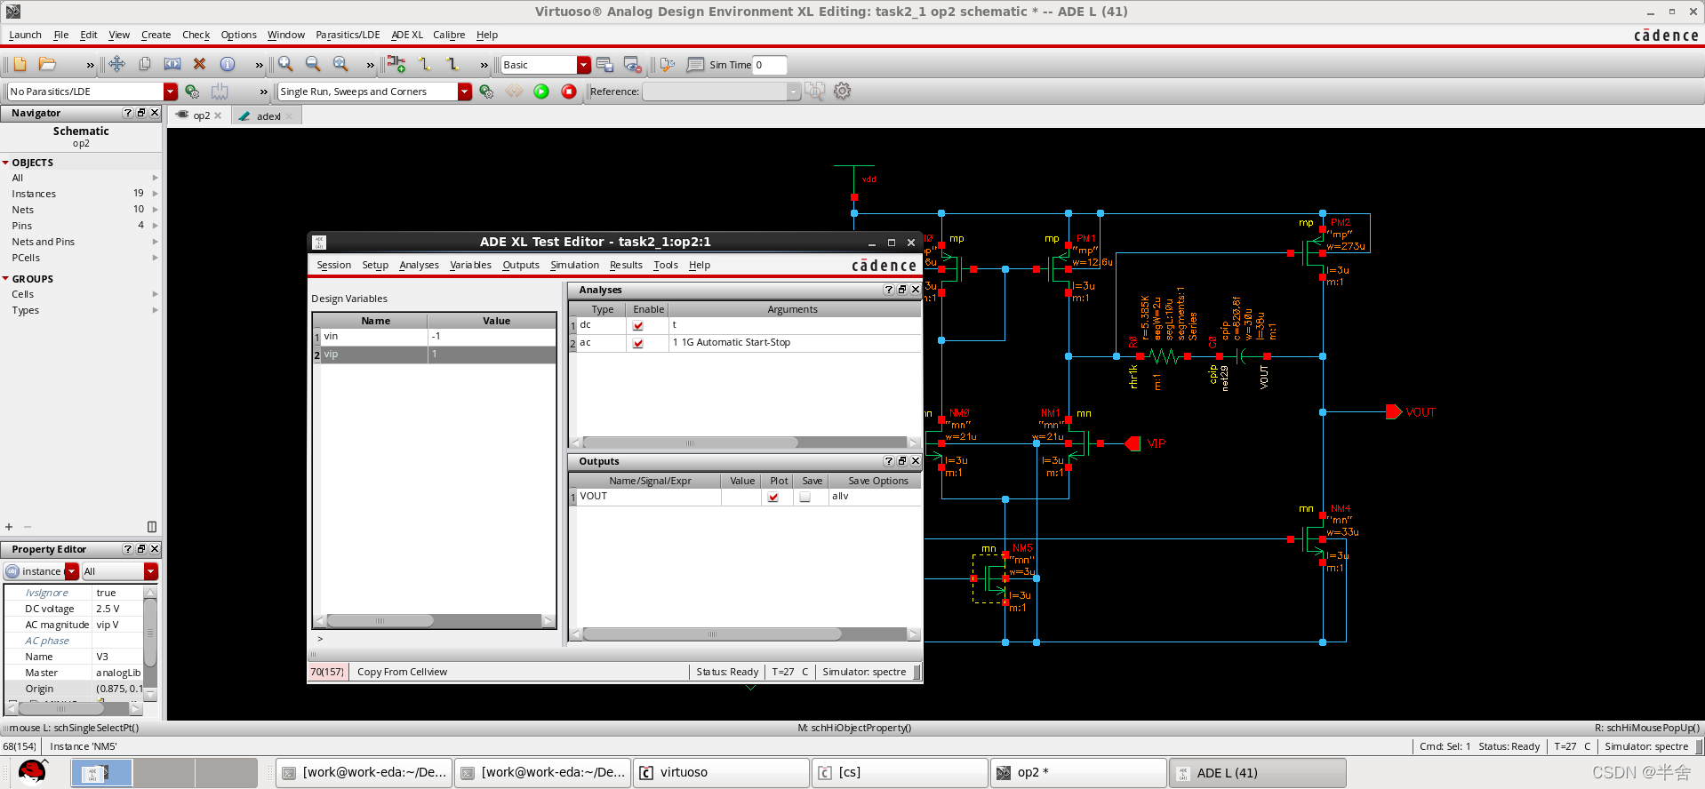Click the setup icon next to No Parasitics/LDE

coord(192,92)
